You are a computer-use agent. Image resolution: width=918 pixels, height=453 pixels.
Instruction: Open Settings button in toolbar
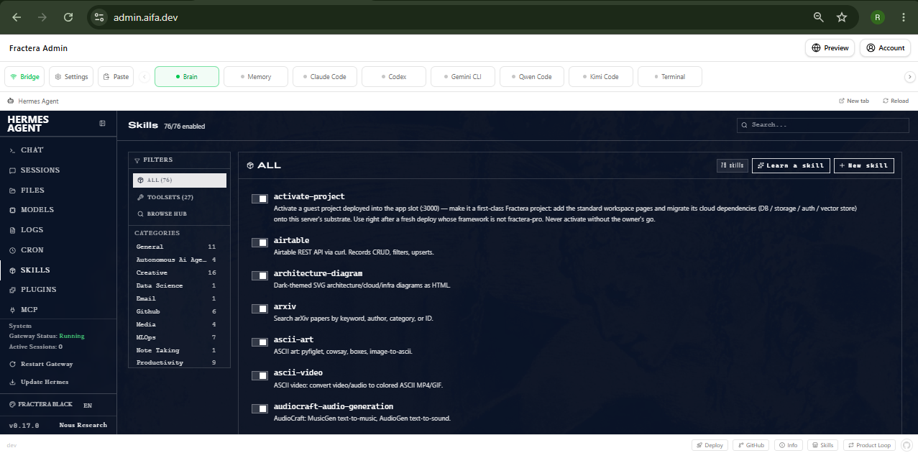71,77
